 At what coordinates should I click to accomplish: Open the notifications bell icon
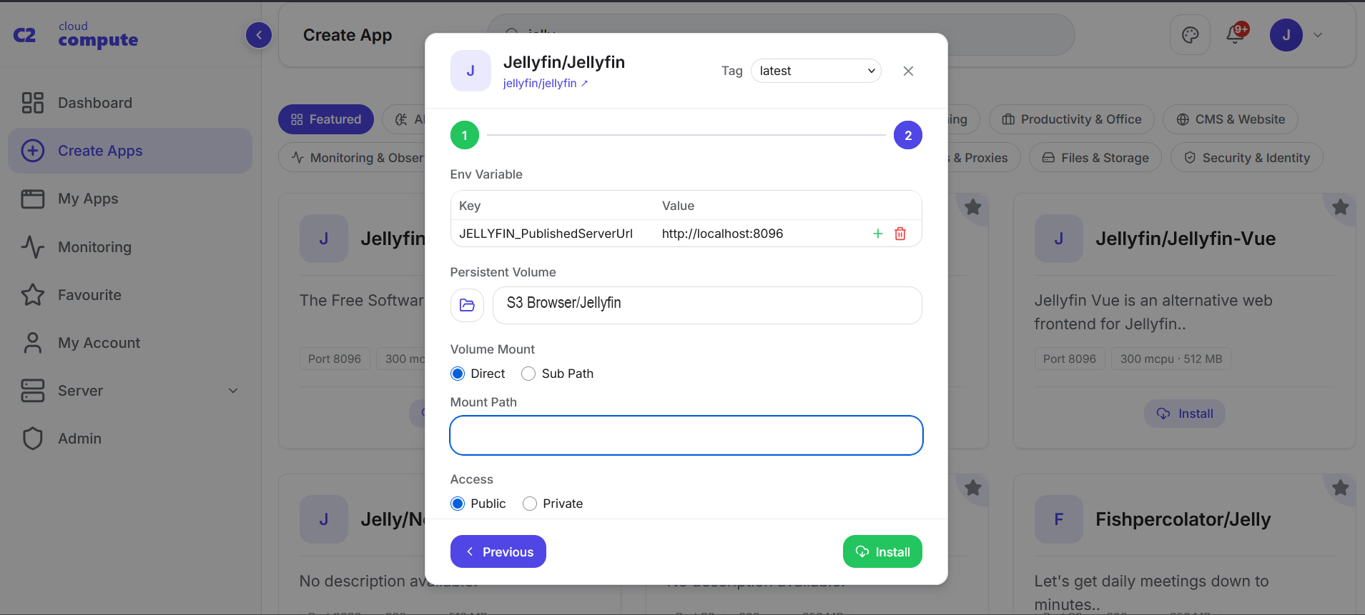tap(1236, 34)
